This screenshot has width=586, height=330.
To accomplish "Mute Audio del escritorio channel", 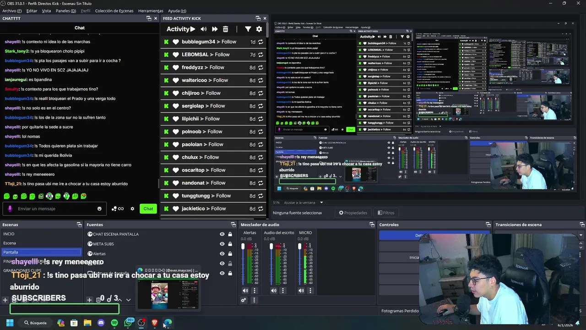I will (x=274, y=291).
